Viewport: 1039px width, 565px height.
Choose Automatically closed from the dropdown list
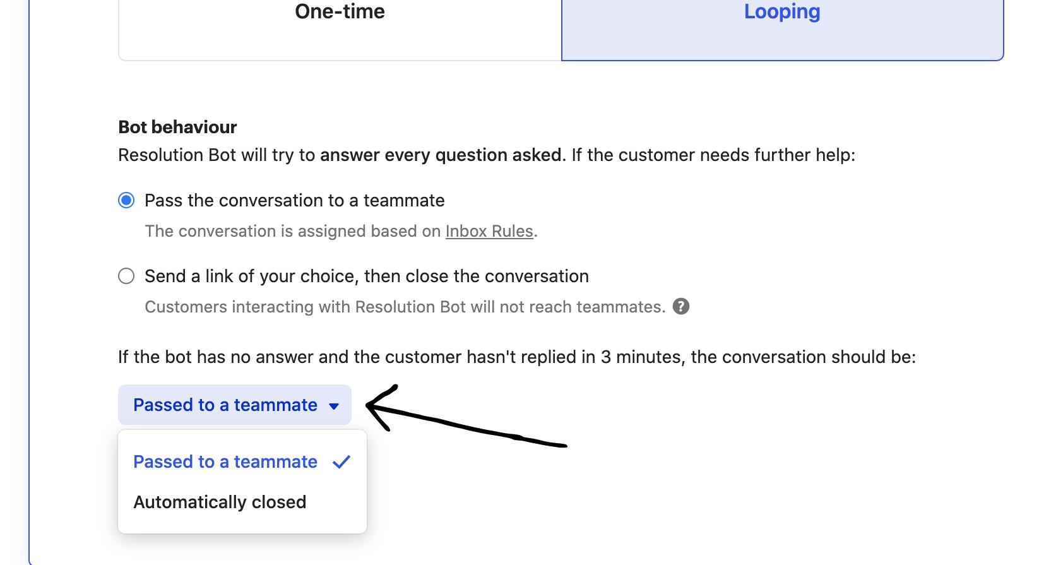(220, 503)
